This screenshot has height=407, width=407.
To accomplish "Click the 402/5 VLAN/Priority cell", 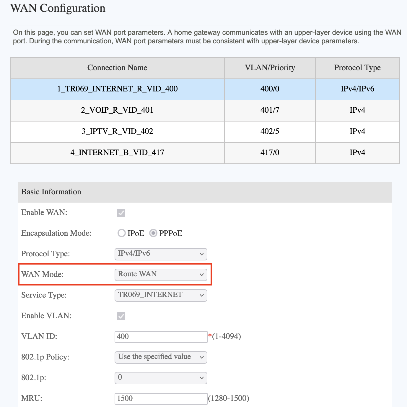I will (270, 132).
